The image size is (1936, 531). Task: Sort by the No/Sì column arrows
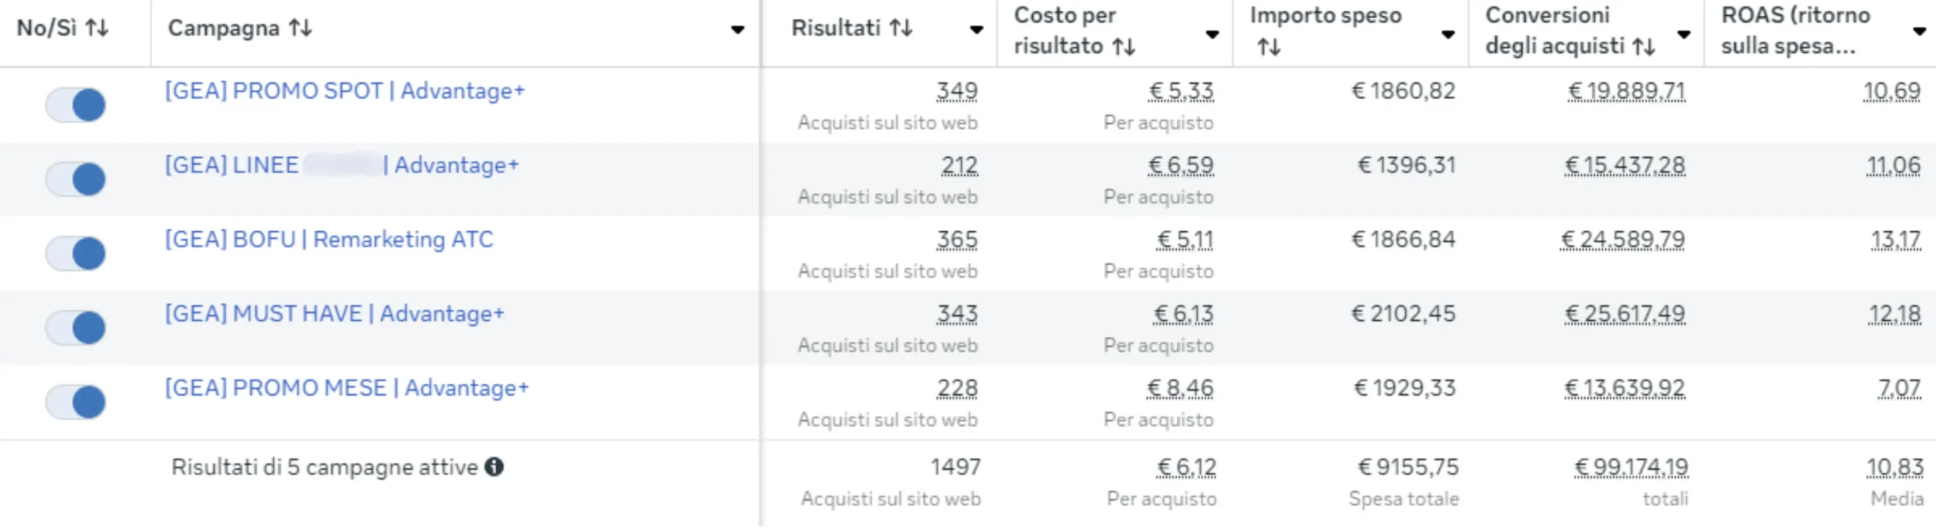[x=97, y=29]
